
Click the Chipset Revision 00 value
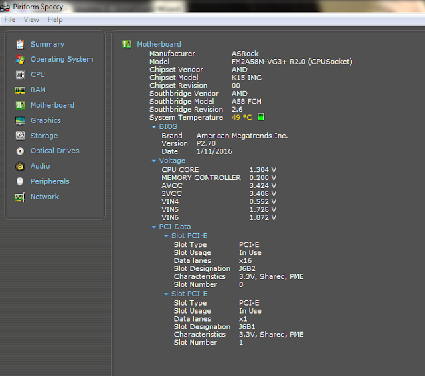(236, 86)
